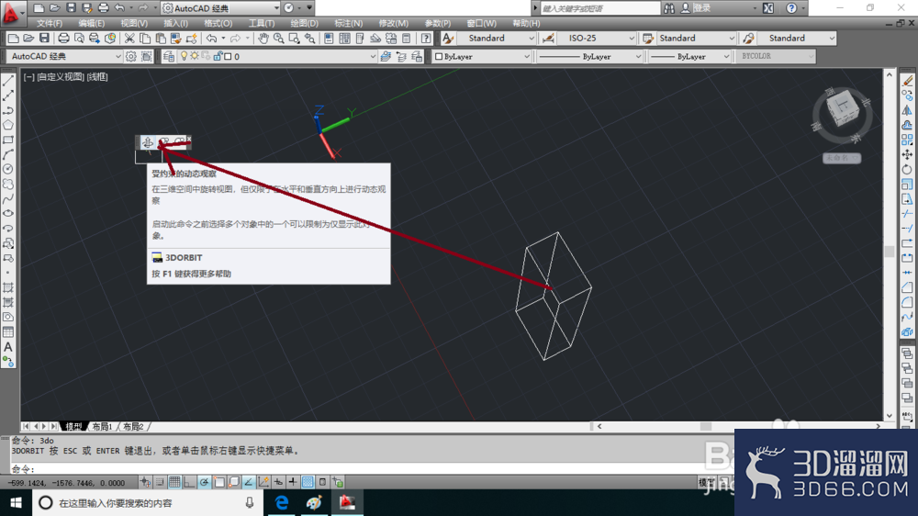Click the [自定义视图] view control label
This screenshot has height=516, width=918.
tap(61, 77)
